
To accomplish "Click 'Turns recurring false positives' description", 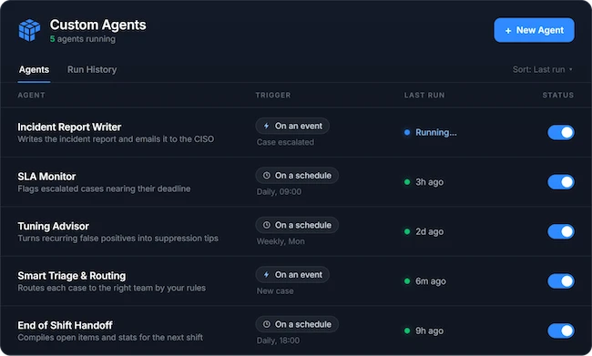I will pos(118,239).
